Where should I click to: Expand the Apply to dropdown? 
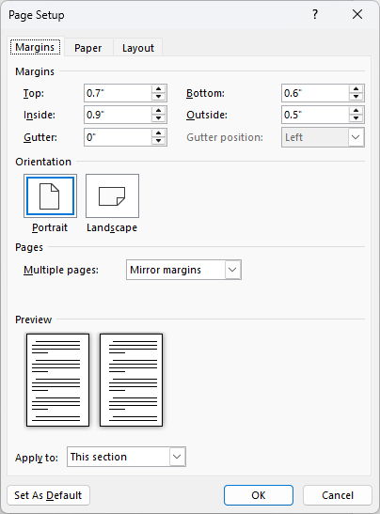126,457
